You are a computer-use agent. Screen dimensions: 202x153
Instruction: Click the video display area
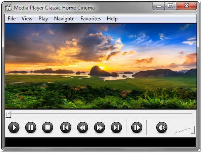tap(100, 66)
